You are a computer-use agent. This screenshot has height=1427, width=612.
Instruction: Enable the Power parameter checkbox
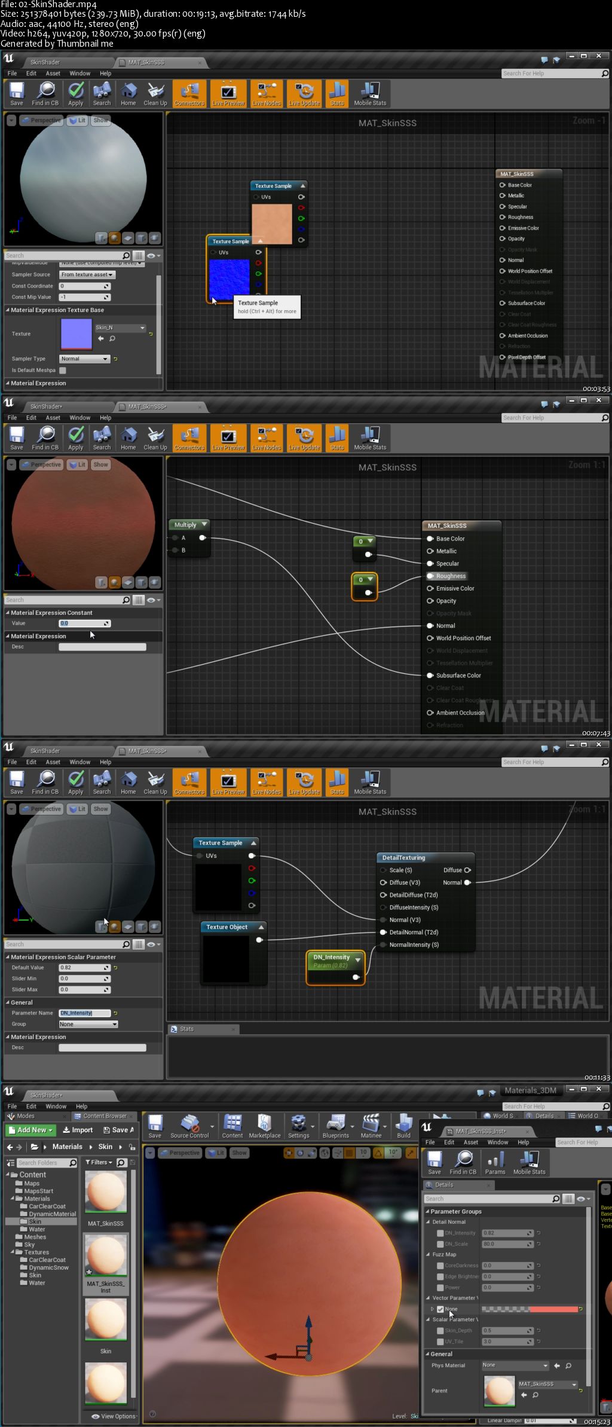pyautogui.click(x=440, y=1288)
